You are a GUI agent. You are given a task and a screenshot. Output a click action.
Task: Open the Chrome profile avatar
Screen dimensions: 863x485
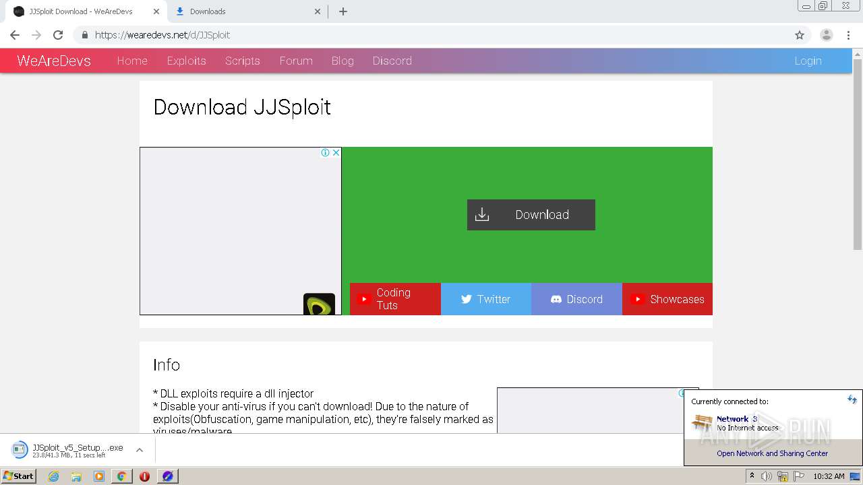(826, 35)
